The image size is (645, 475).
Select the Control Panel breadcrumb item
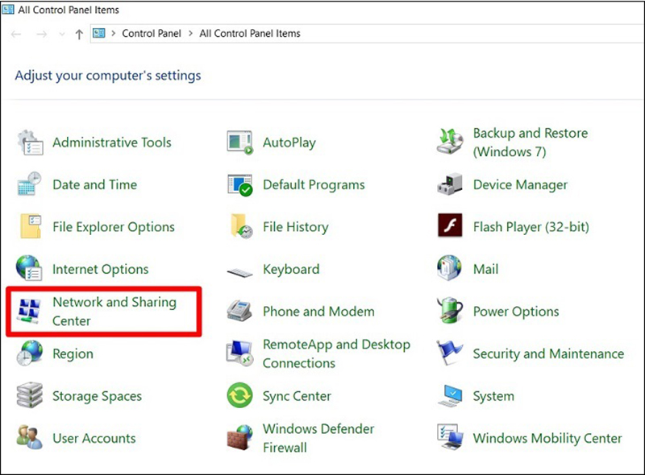coord(152,33)
